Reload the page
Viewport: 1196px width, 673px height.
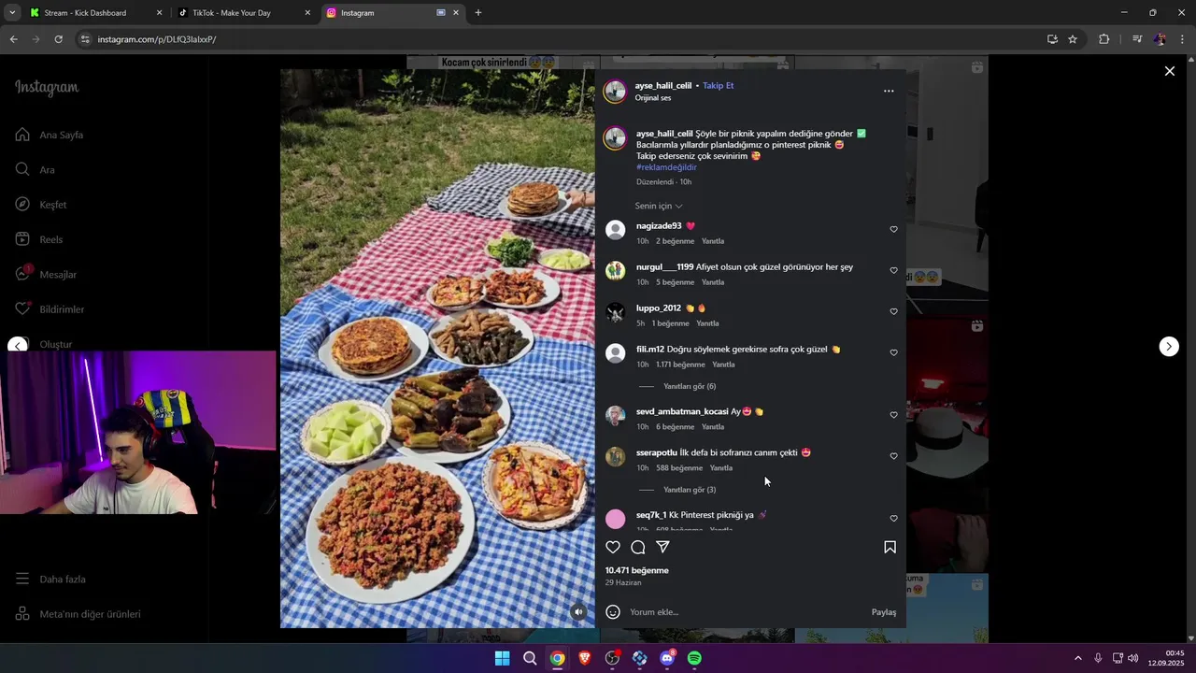pos(58,39)
